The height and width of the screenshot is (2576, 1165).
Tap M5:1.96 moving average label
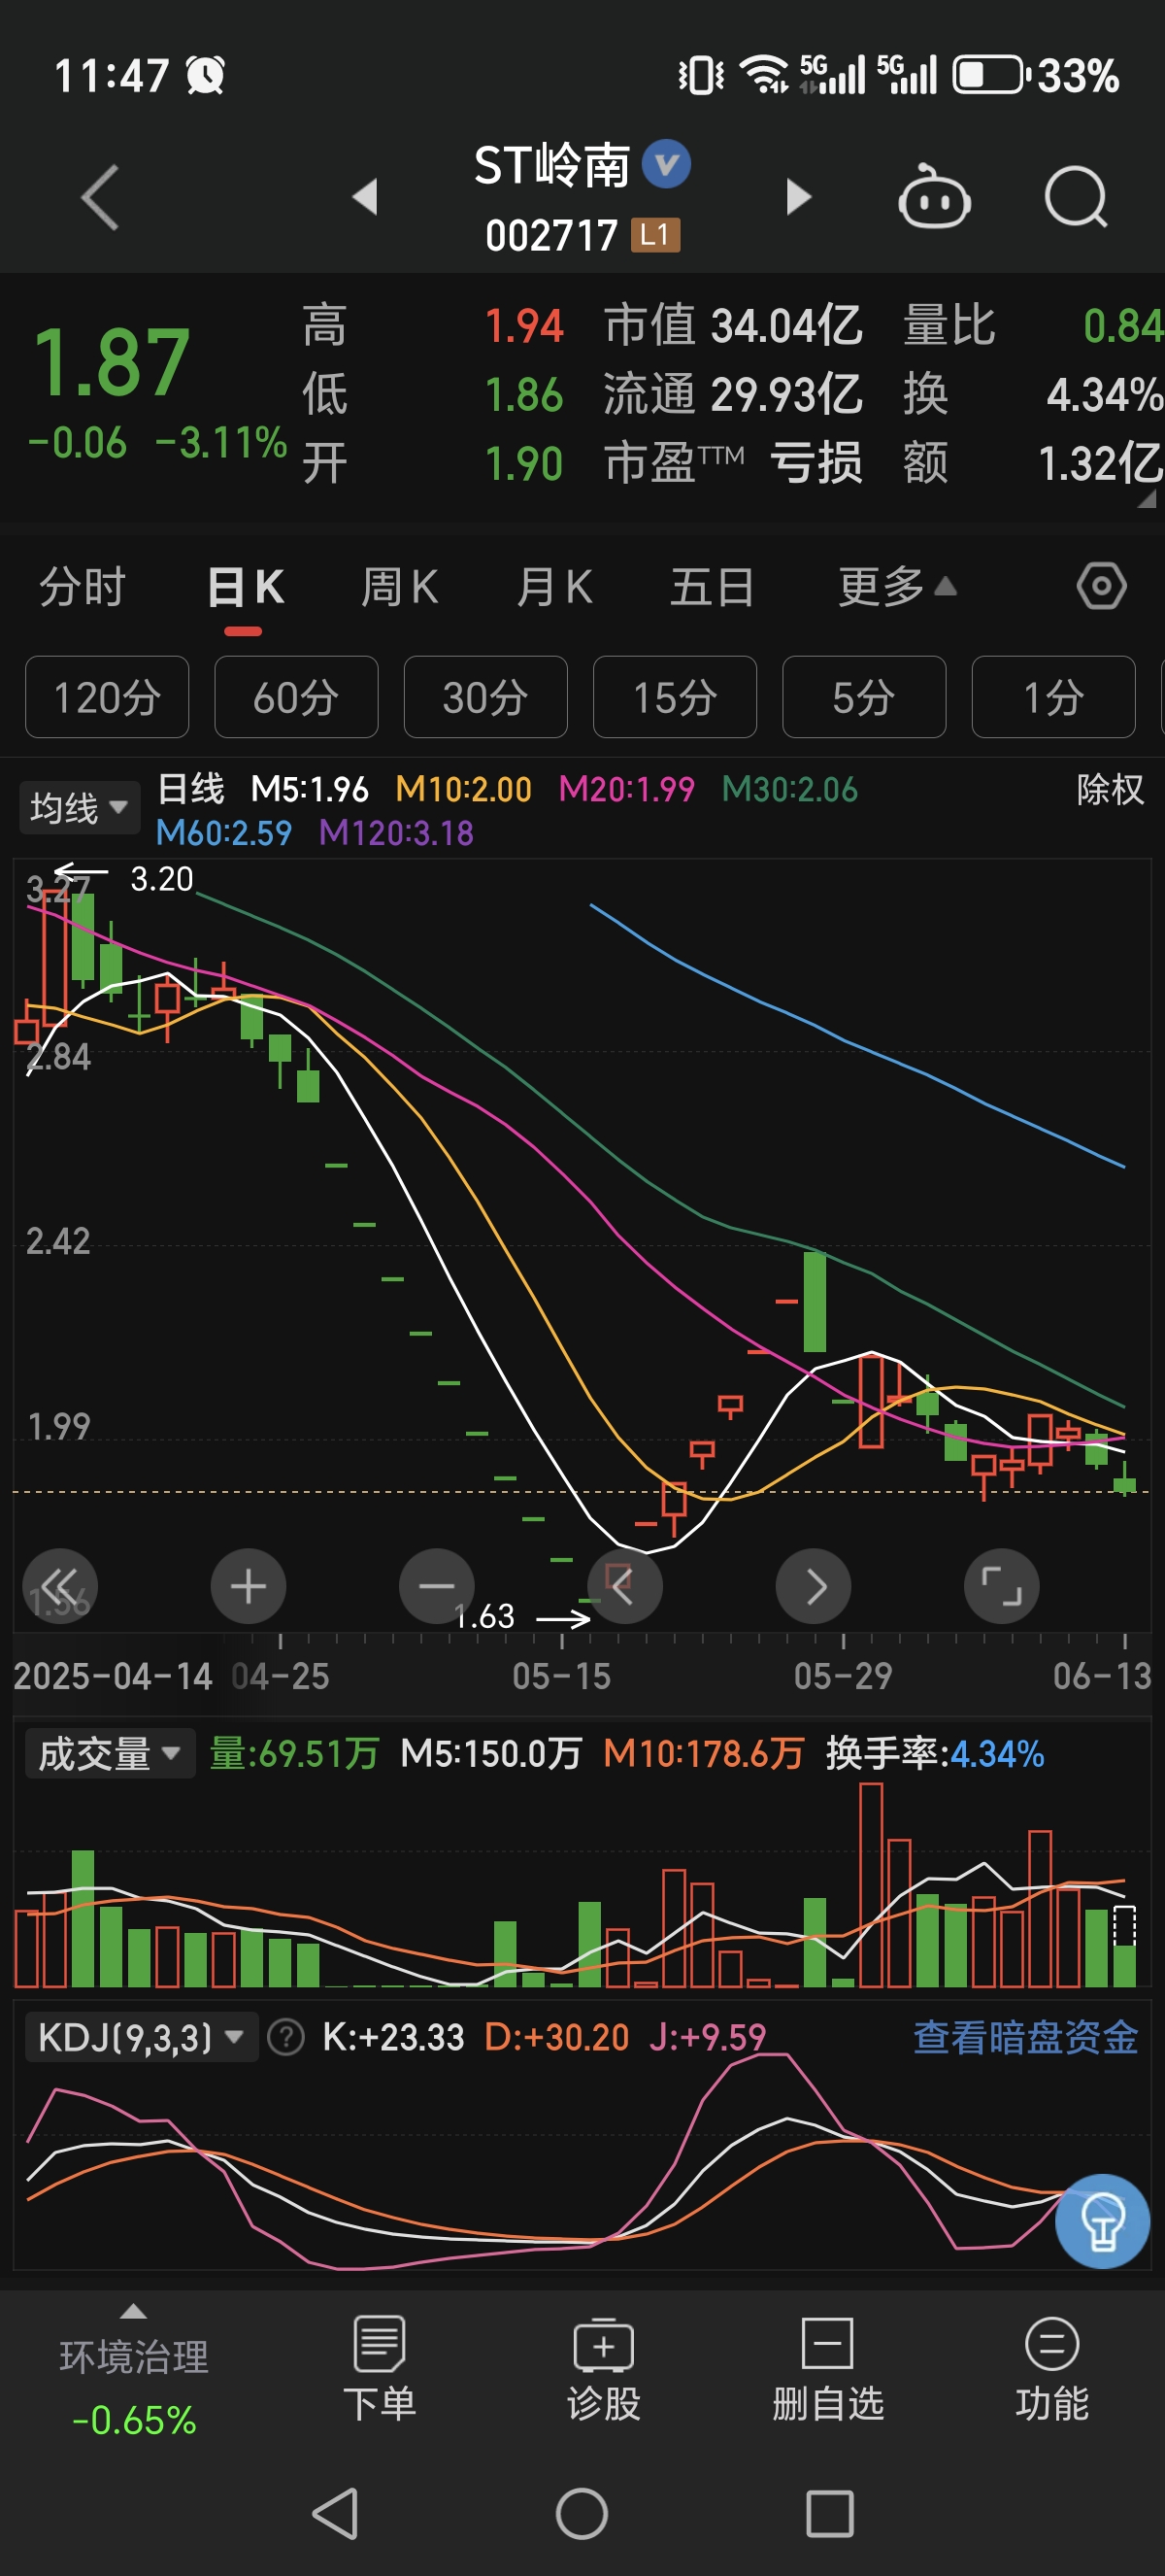pos(310,789)
